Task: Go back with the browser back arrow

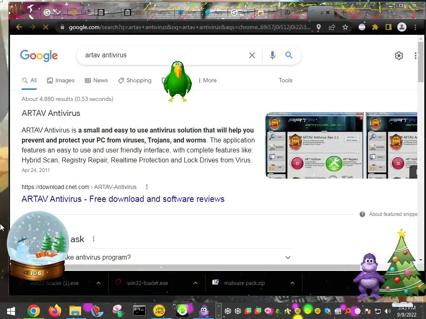Action: pyautogui.click(x=19, y=27)
